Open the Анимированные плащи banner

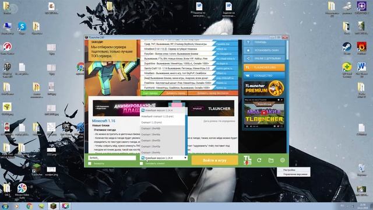pyautogui.click(x=163, y=108)
